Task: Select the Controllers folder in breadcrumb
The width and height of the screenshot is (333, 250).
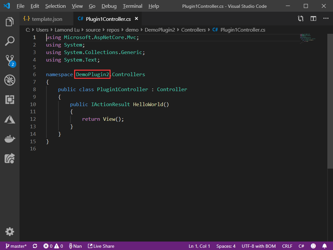Action: click(x=193, y=30)
